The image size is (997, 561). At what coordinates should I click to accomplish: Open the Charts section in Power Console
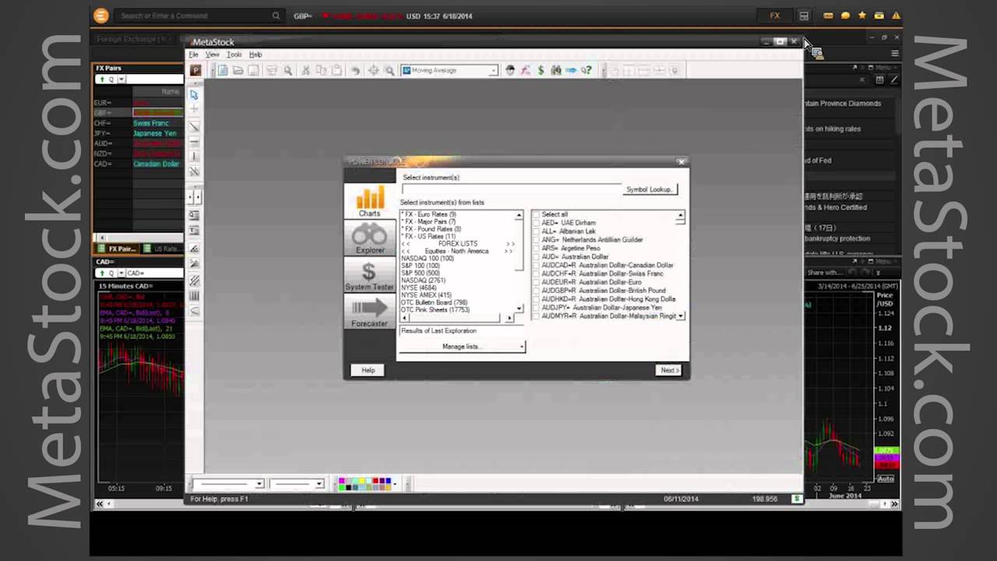click(x=369, y=201)
